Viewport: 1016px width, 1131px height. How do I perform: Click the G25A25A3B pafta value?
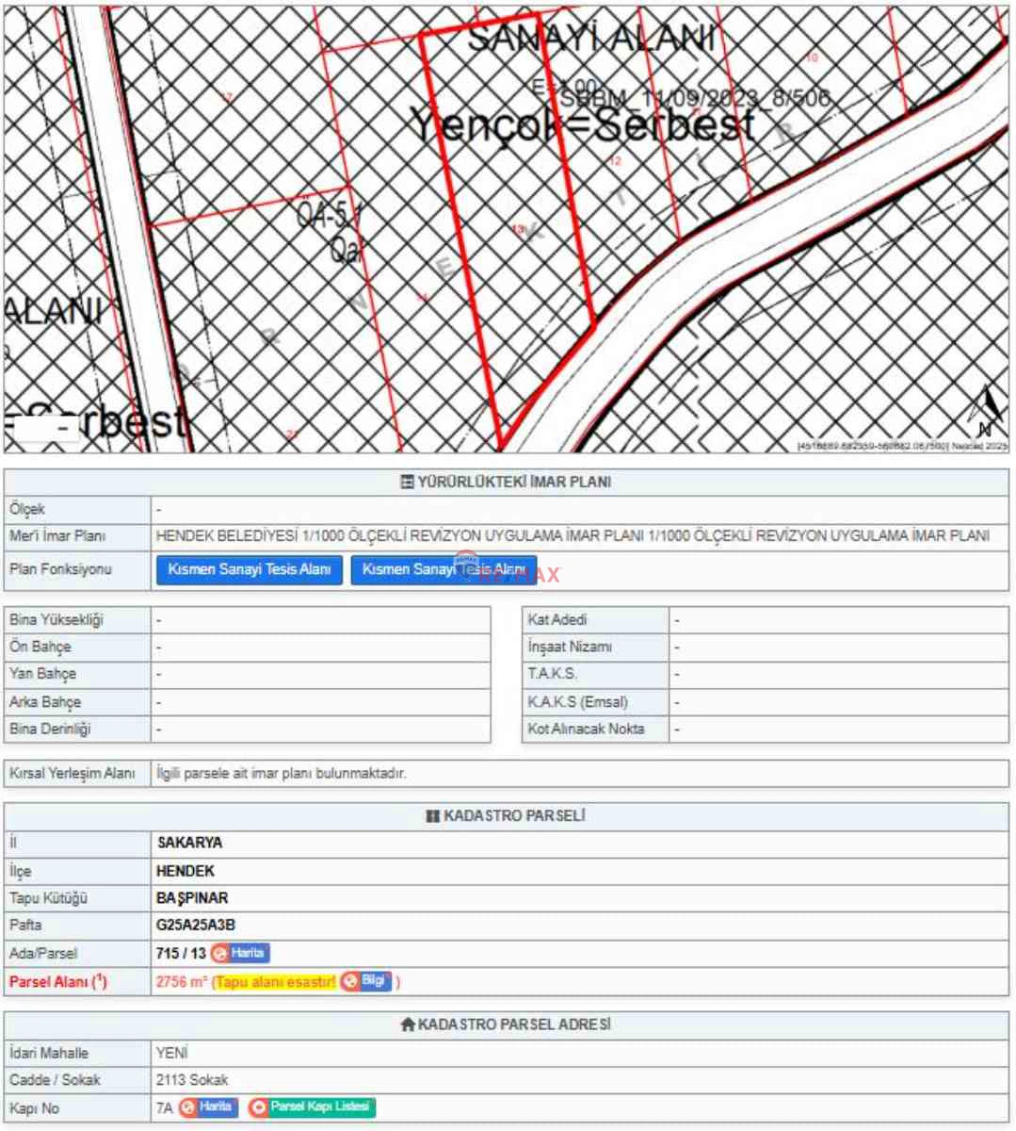point(196,925)
